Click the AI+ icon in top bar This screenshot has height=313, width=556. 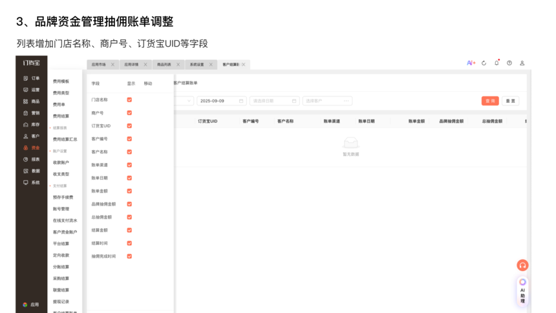pos(471,63)
